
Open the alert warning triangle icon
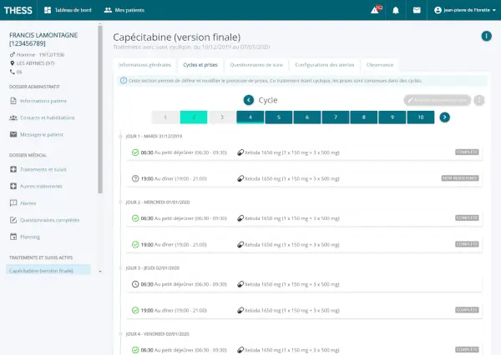coord(375,10)
